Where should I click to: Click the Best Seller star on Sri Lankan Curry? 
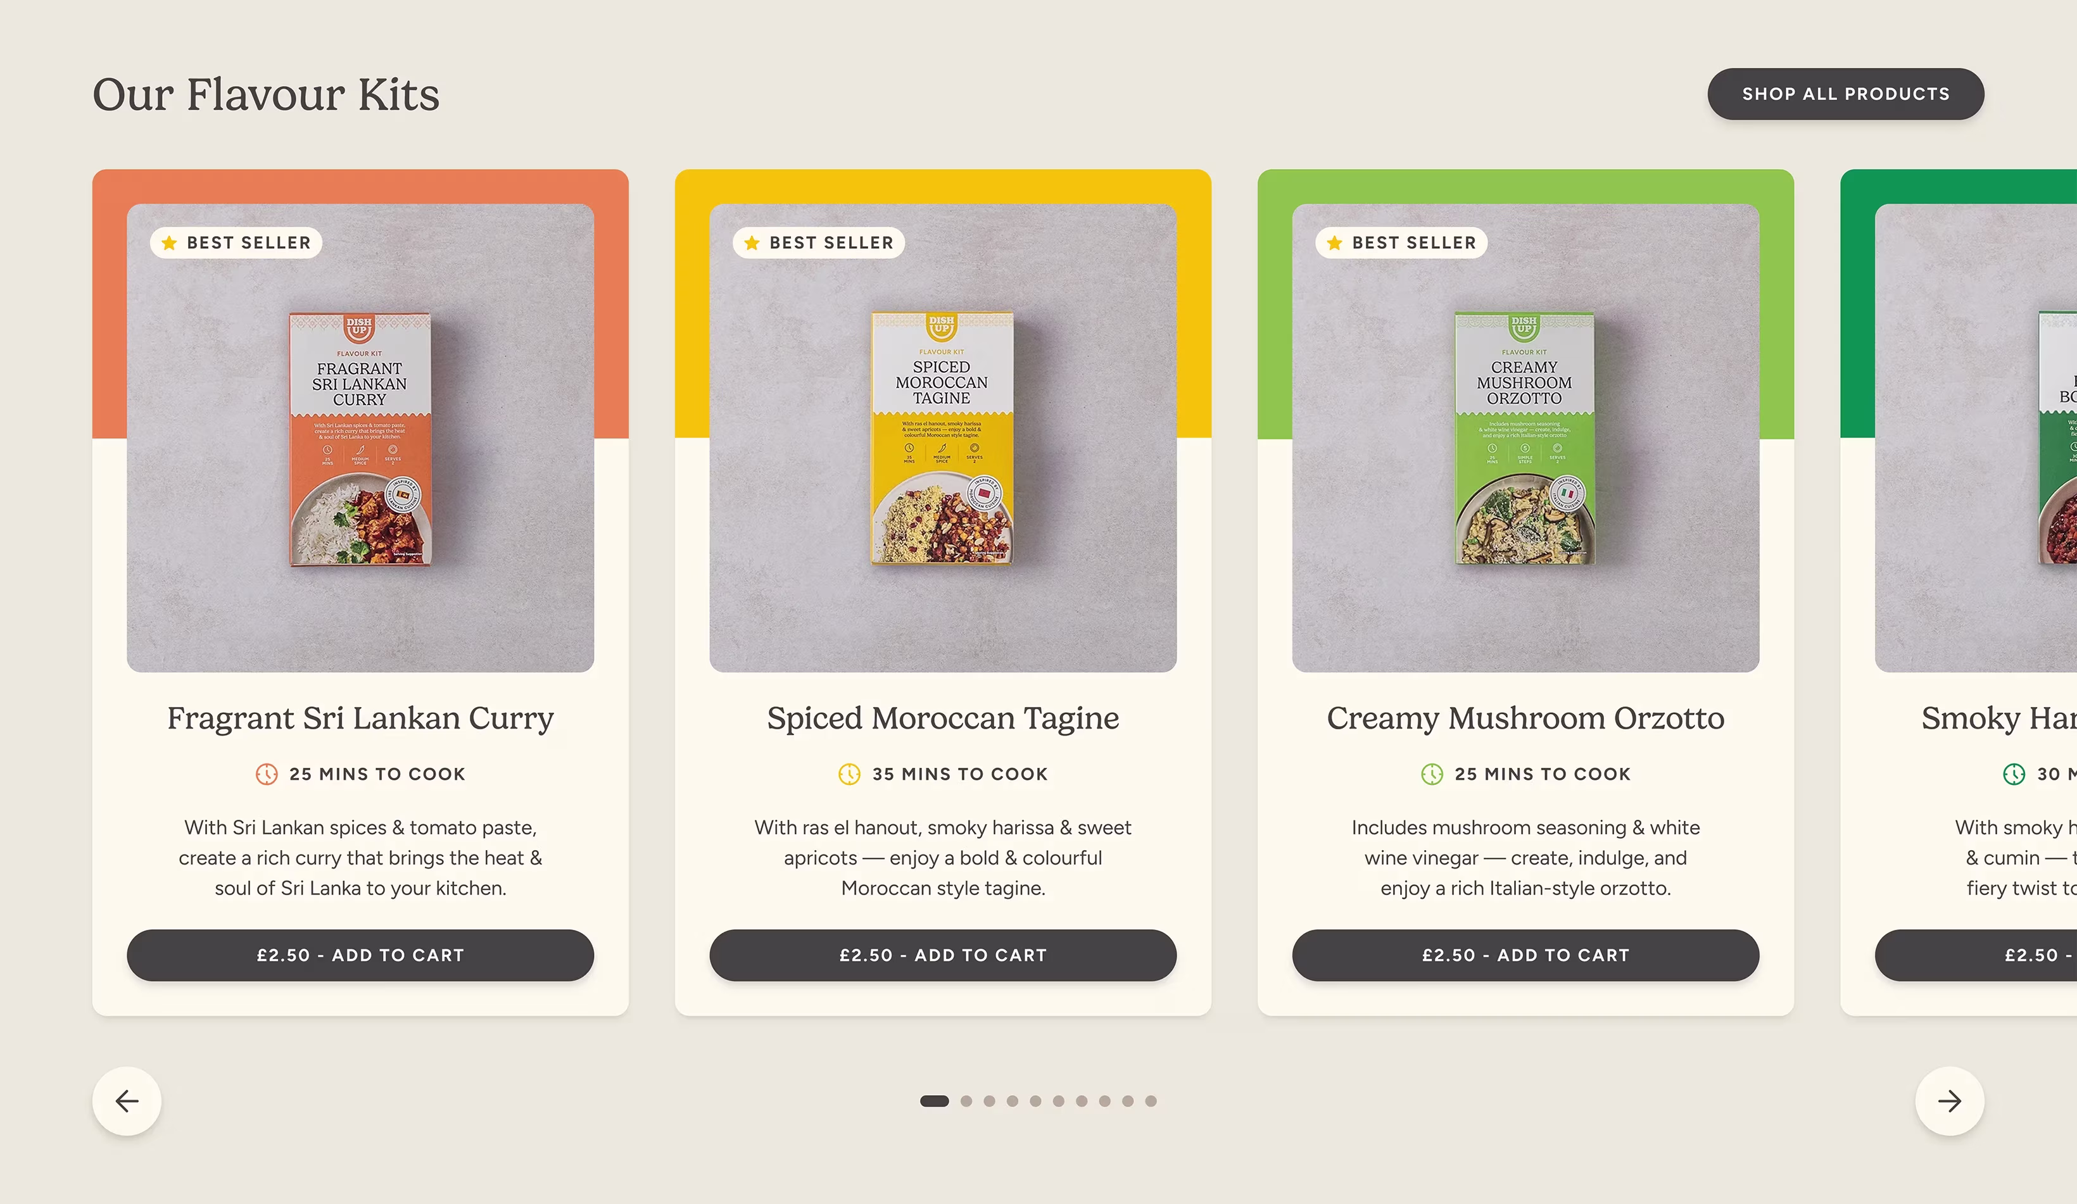click(x=169, y=242)
